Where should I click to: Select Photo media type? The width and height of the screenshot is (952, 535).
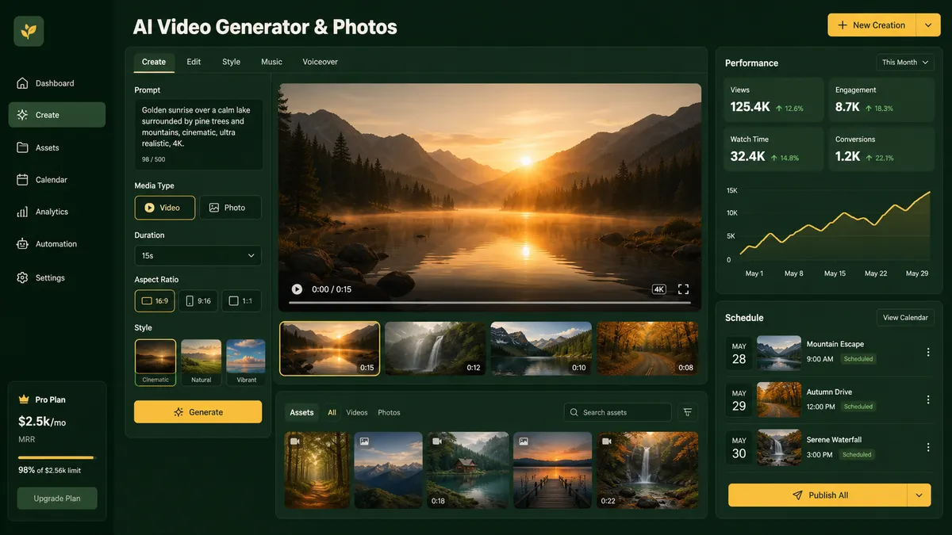coord(230,208)
